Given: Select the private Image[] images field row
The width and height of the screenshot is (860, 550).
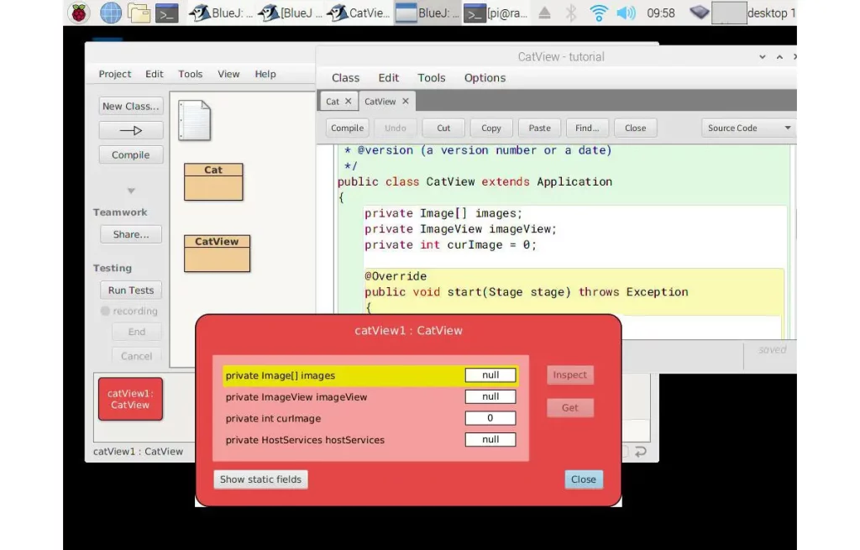Looking at the screenshot, I should coord(370,375).
